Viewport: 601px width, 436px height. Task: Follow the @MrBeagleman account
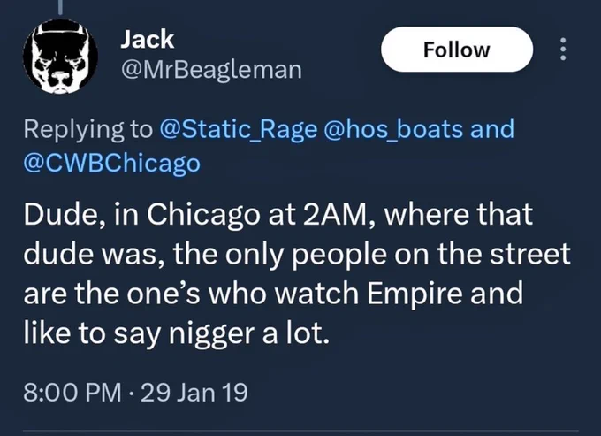(x=457, y=50)
